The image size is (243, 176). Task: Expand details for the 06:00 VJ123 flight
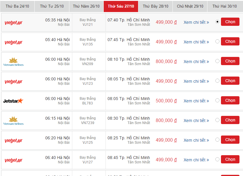click(196, 81)
